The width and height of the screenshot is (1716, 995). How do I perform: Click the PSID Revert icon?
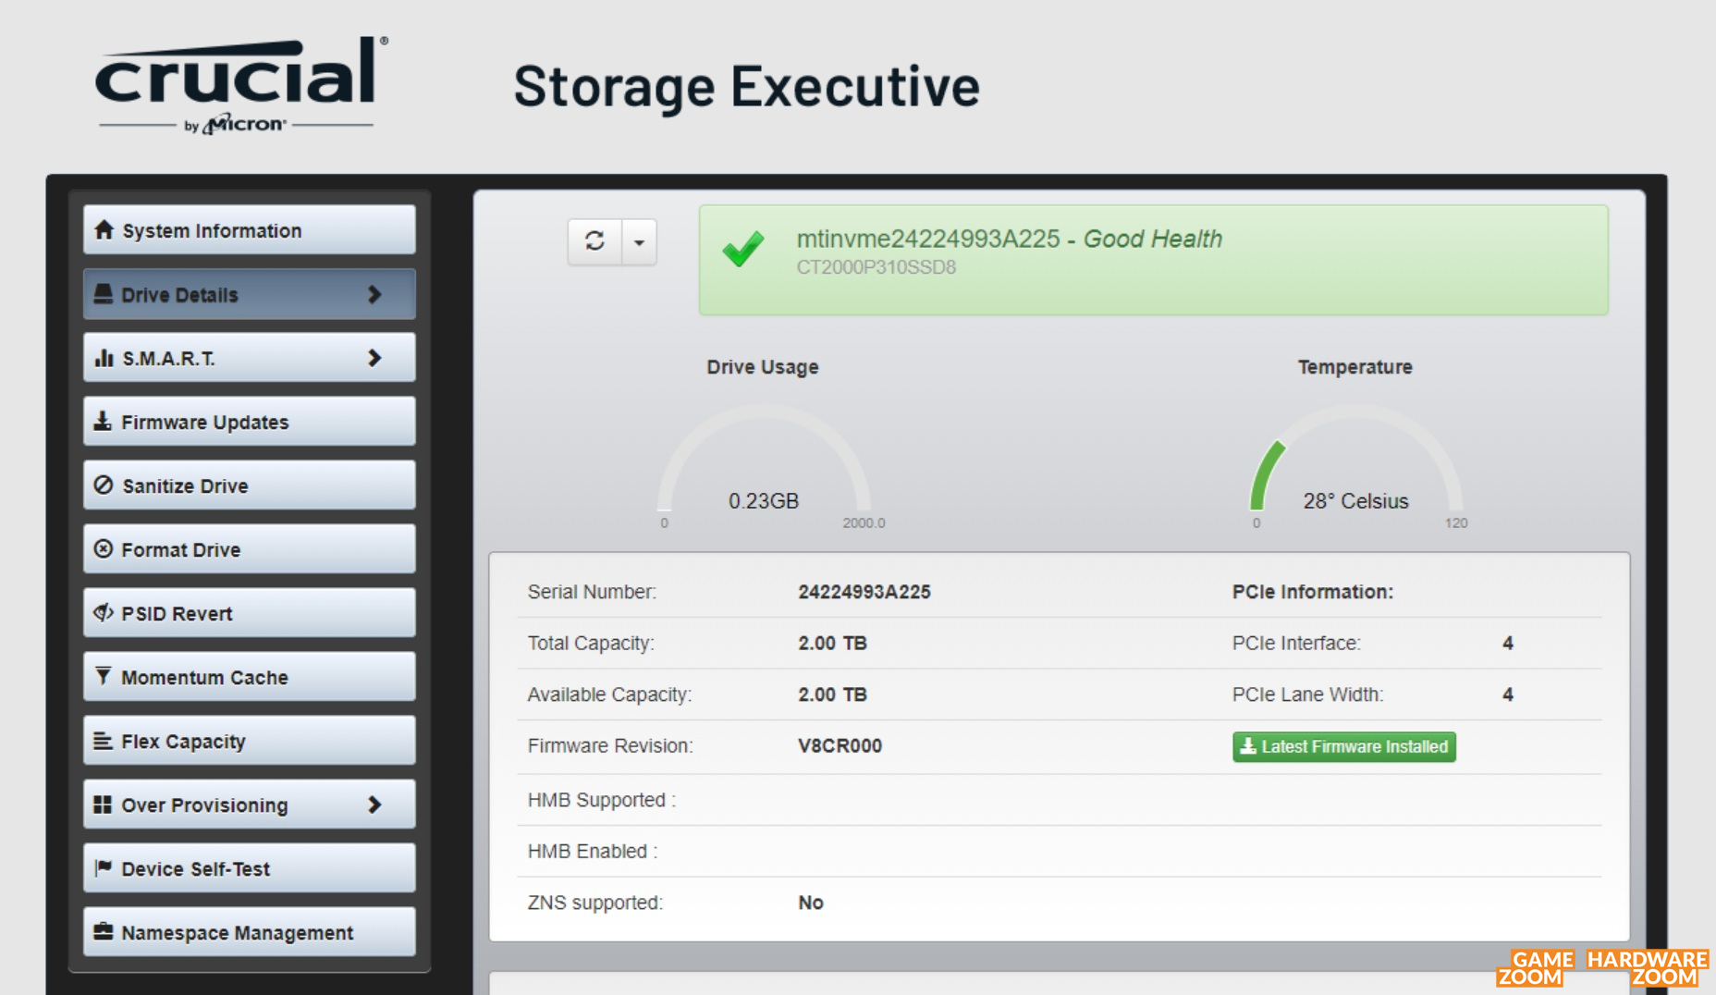[104, 612]
